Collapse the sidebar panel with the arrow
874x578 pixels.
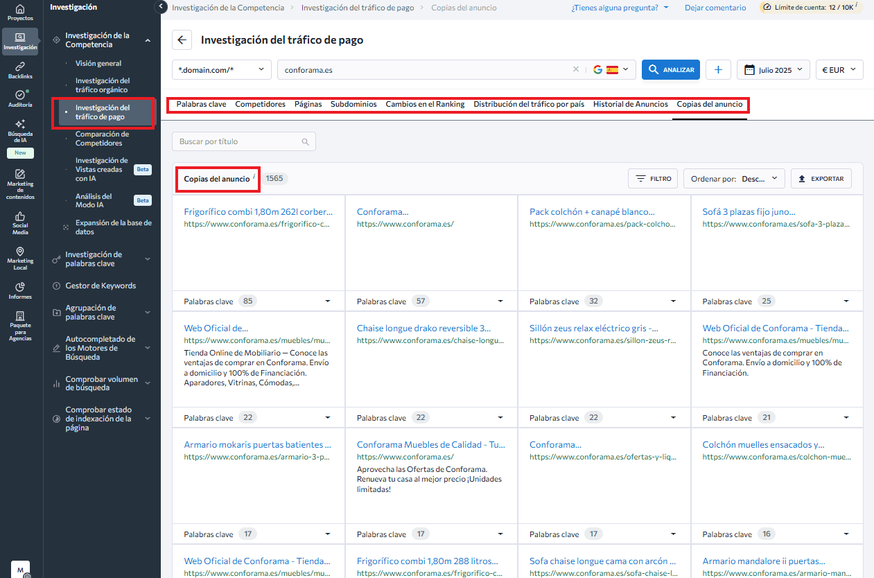point(161,7)
